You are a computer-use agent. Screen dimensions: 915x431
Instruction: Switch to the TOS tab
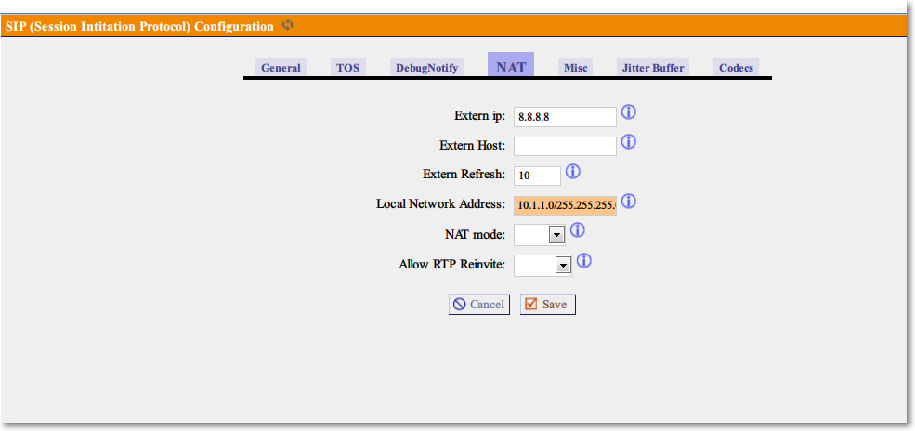pos(347,67)
